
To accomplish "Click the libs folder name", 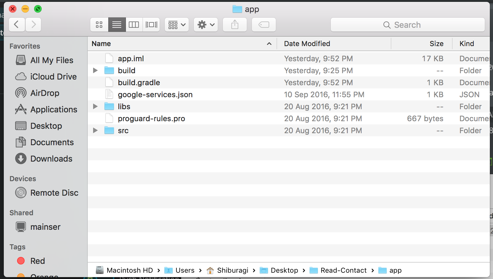I will point(124,107).
